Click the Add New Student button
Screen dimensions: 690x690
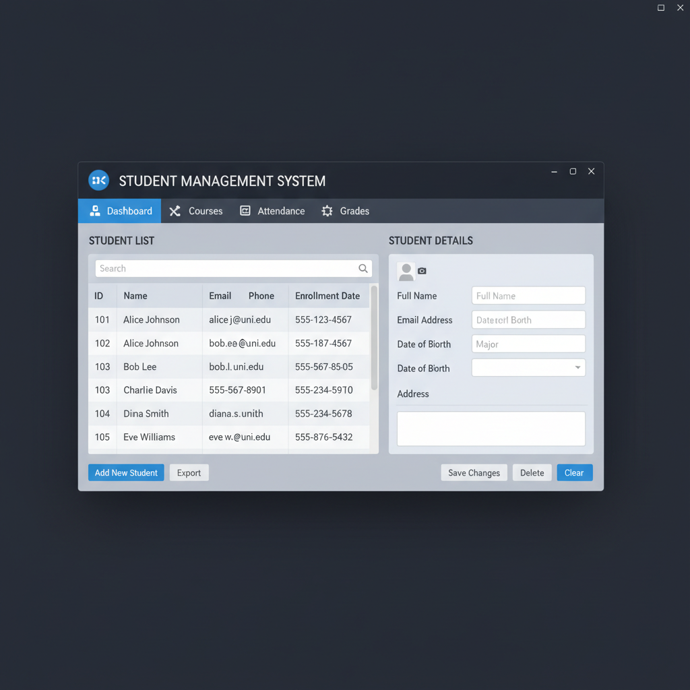click(125, 472)
